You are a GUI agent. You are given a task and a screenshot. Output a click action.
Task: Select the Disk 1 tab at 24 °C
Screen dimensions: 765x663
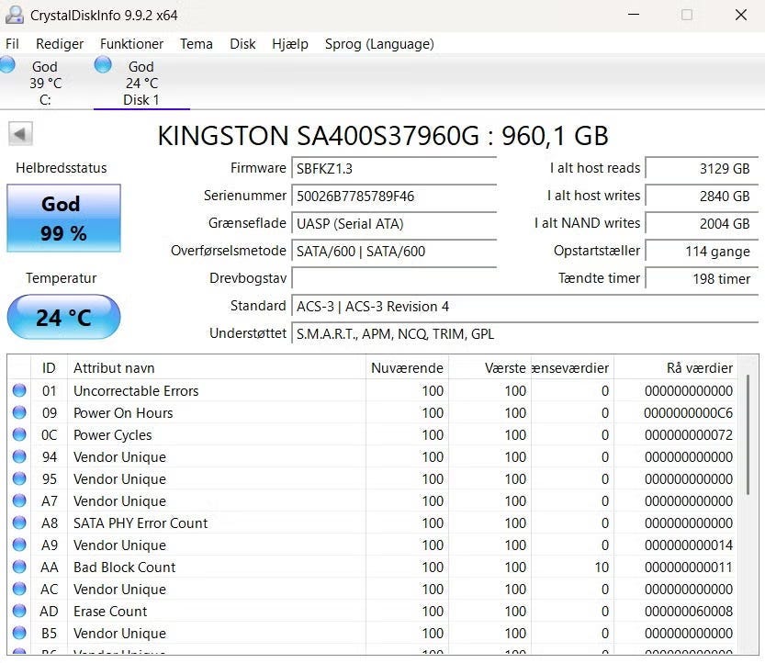tap(141, 83)
